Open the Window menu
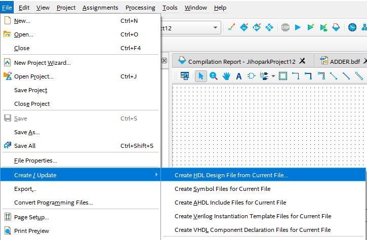 tap(196, 8)
